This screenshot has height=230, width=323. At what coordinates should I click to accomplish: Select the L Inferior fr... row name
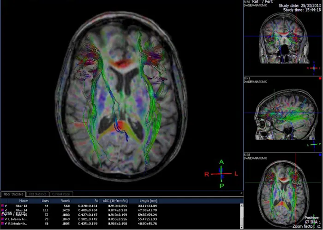18,219
